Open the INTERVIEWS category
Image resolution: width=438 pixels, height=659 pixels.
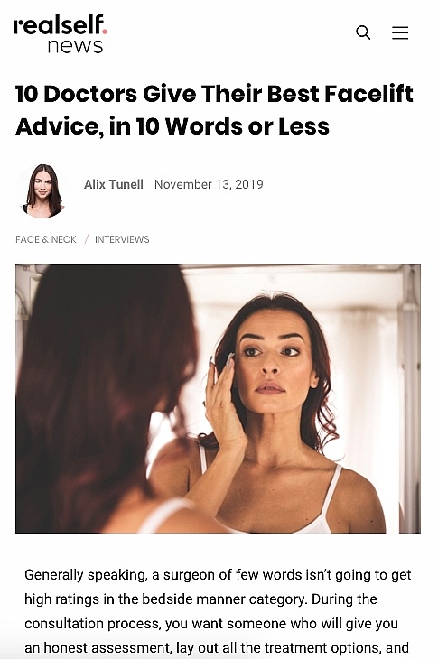[122, 239]
